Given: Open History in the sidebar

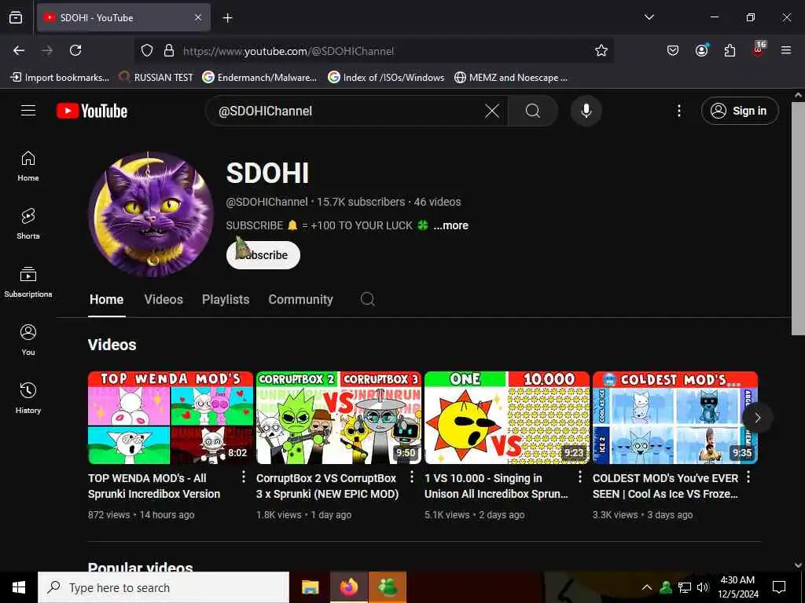Looking at the screenshot, I should (28, 398).
